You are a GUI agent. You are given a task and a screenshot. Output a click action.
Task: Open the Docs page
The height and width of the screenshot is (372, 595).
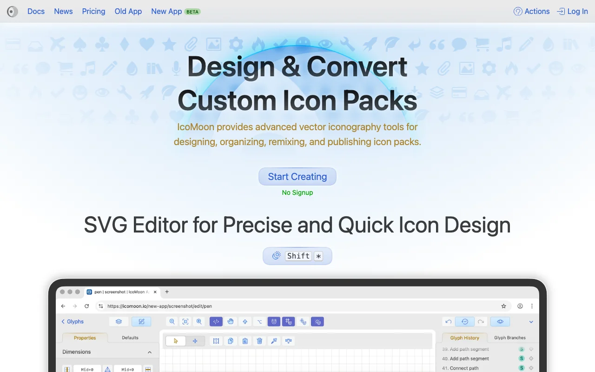tap(36, 11)
